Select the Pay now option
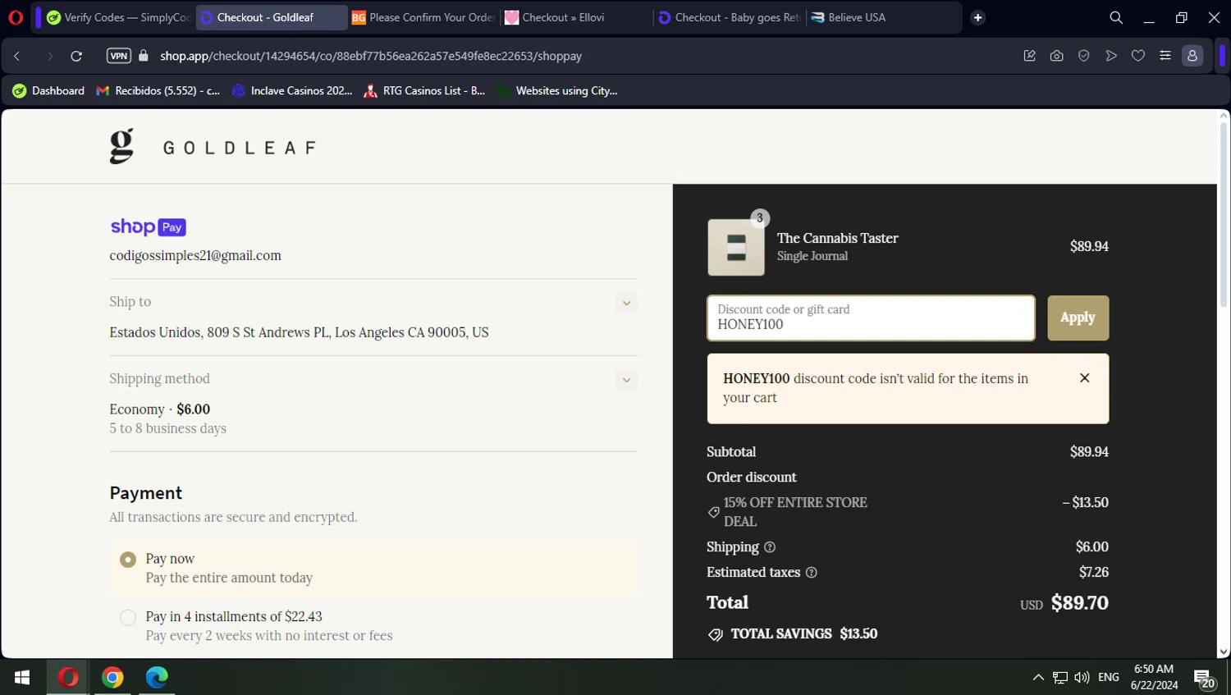1231x695 pixels. 128,560
